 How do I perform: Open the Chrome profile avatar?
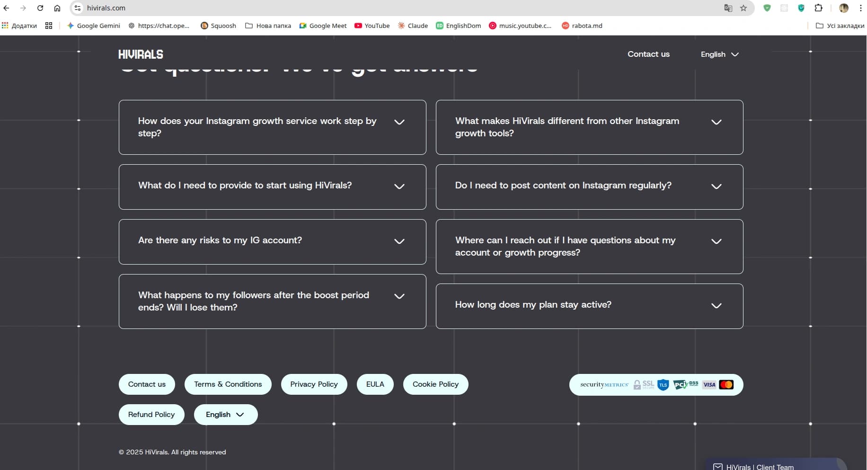click(844, 8)
